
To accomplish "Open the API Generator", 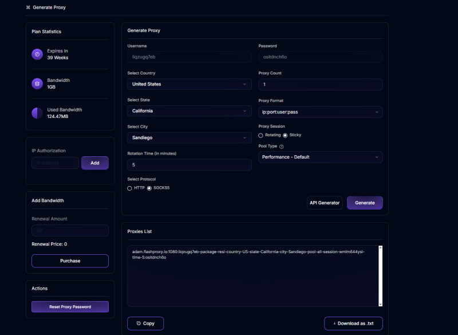I will [325, 203].
